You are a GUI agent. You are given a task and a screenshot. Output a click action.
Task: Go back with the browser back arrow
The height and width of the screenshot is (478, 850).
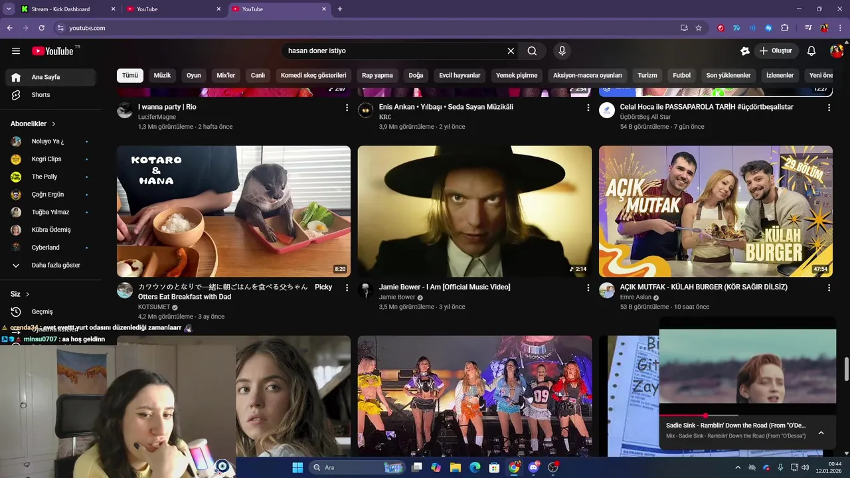point(10,28)
